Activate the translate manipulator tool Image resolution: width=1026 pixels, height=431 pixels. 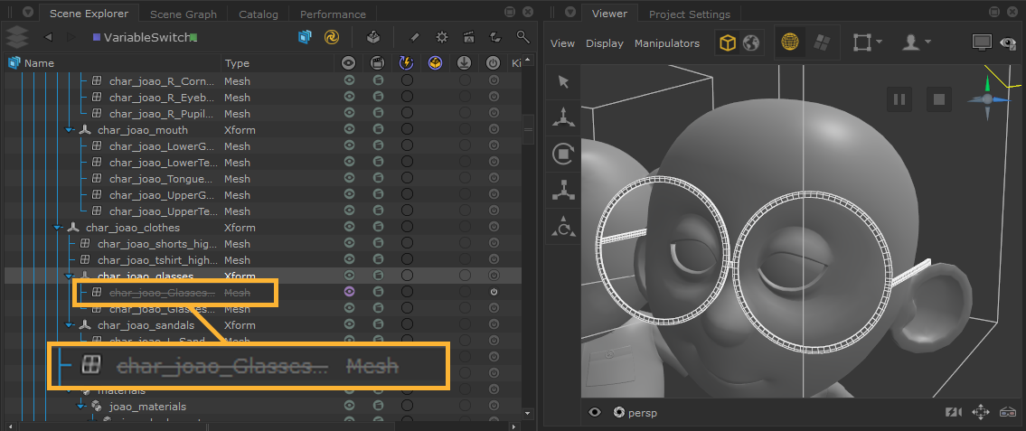[564, 117]
